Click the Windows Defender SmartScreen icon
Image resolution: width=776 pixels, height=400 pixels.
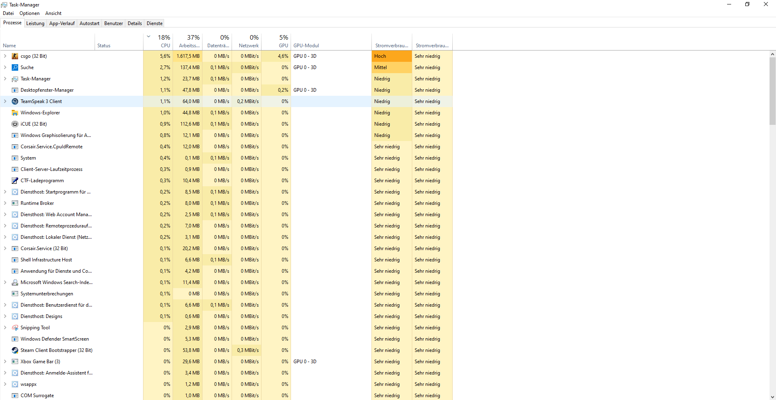coord(15,339)
